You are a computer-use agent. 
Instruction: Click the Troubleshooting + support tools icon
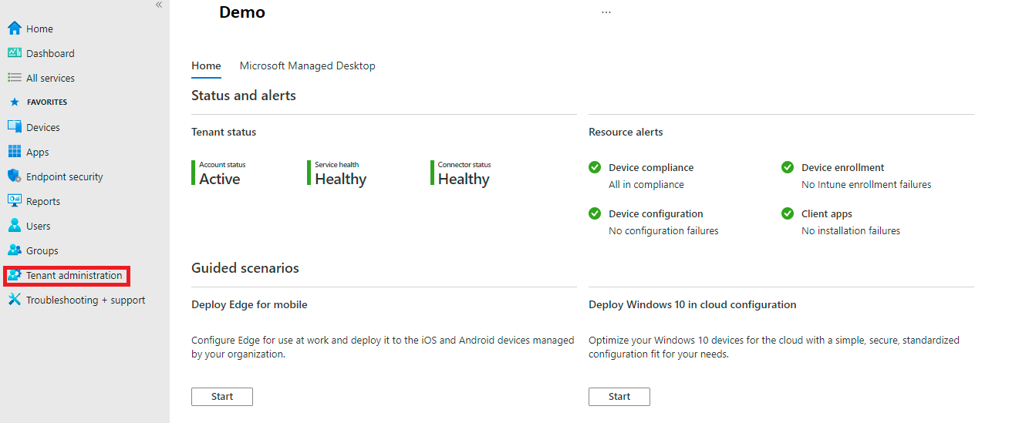(15, 300)
